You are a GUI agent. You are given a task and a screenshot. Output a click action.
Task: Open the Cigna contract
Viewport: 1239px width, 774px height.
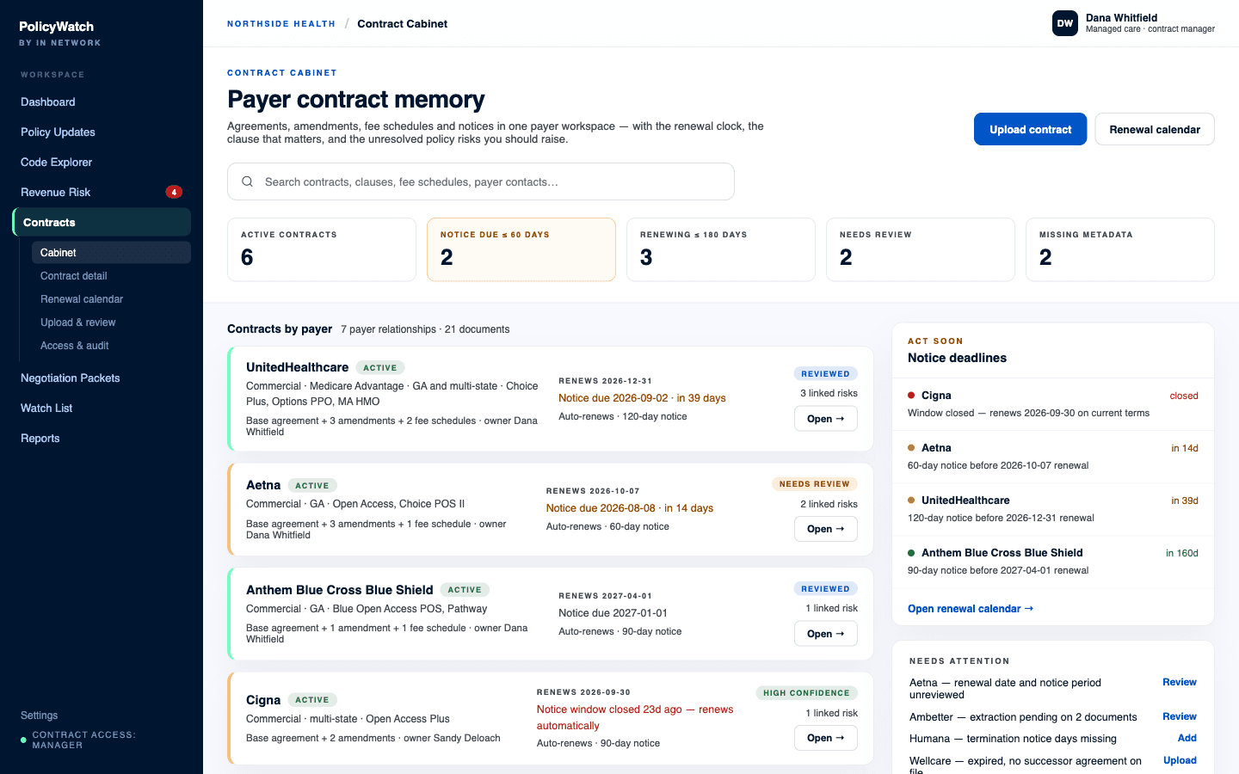[x=826, y=738]
